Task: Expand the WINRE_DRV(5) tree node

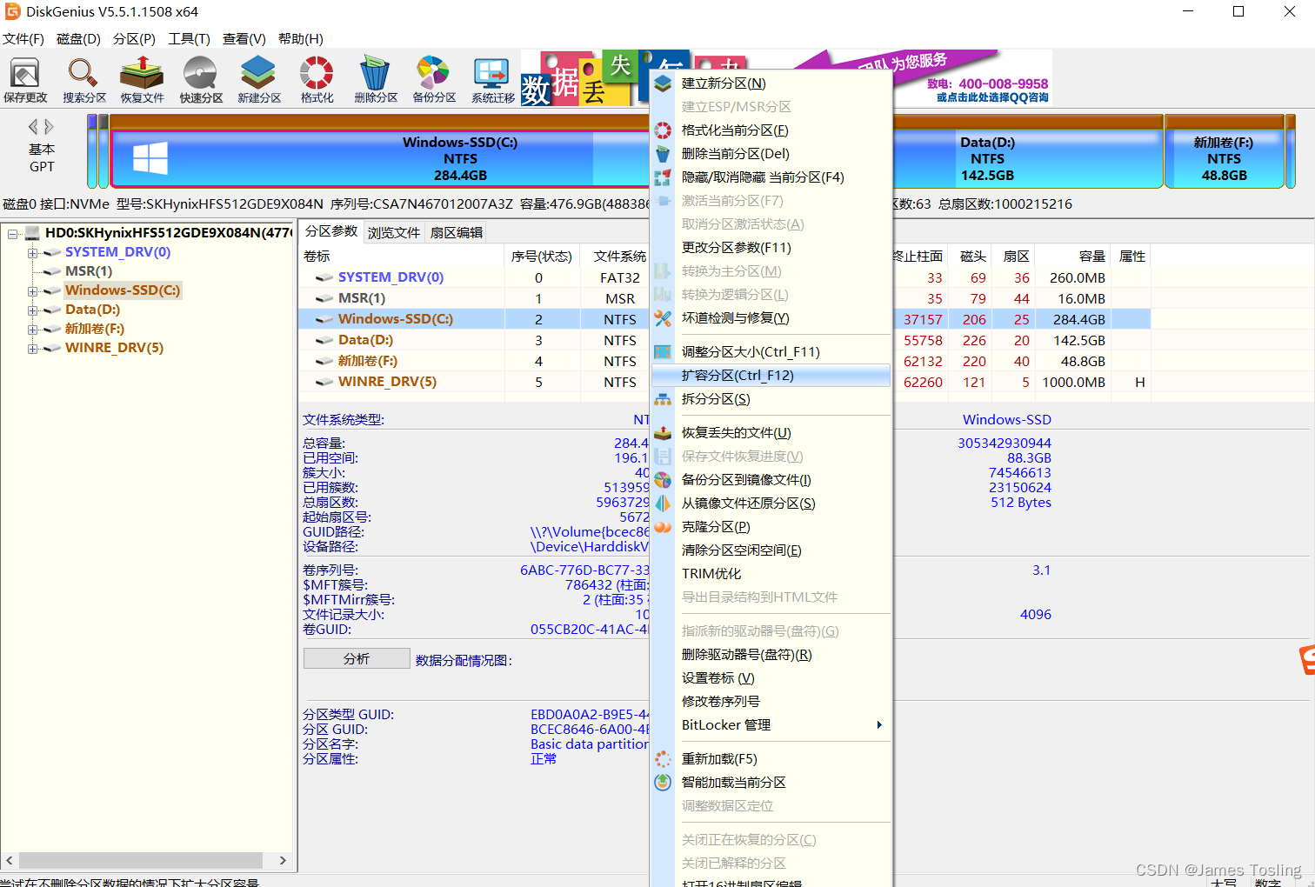Action: click(x=31, y=347)
